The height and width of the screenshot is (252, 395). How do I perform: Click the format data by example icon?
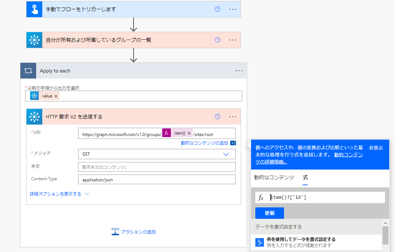tap(260, 242)
